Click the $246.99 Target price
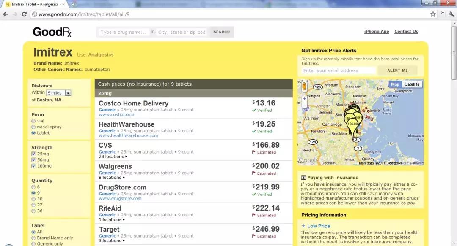The height and width of the screenshot is (246, 457). click(266, 229)
